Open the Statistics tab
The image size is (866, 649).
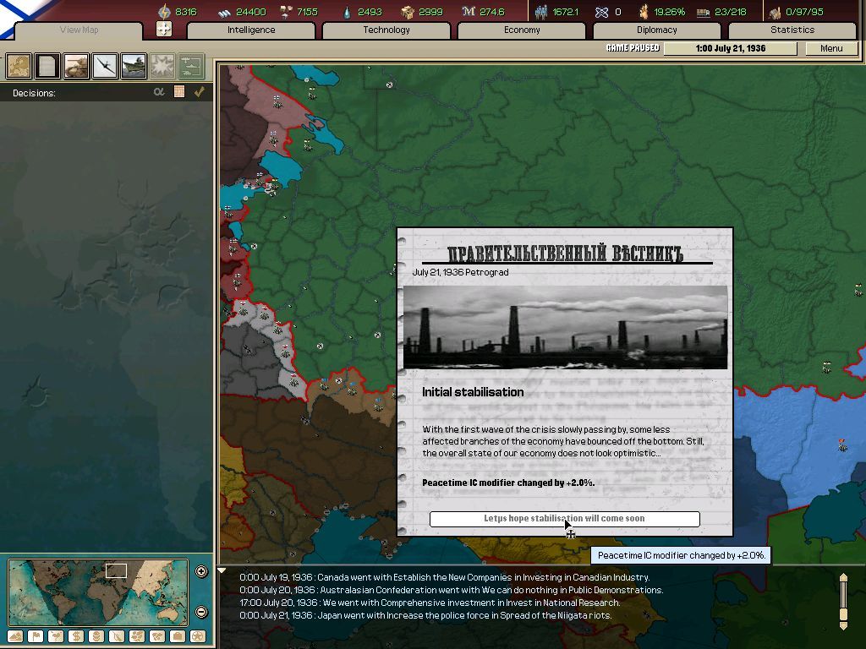792,30
